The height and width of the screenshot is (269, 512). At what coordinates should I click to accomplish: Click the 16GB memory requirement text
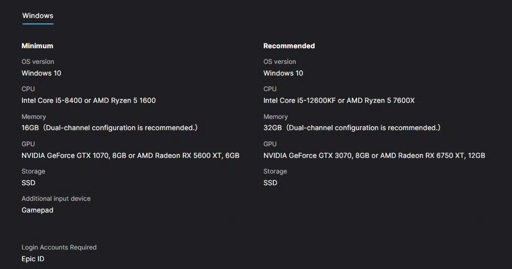[x=109, y=128]
